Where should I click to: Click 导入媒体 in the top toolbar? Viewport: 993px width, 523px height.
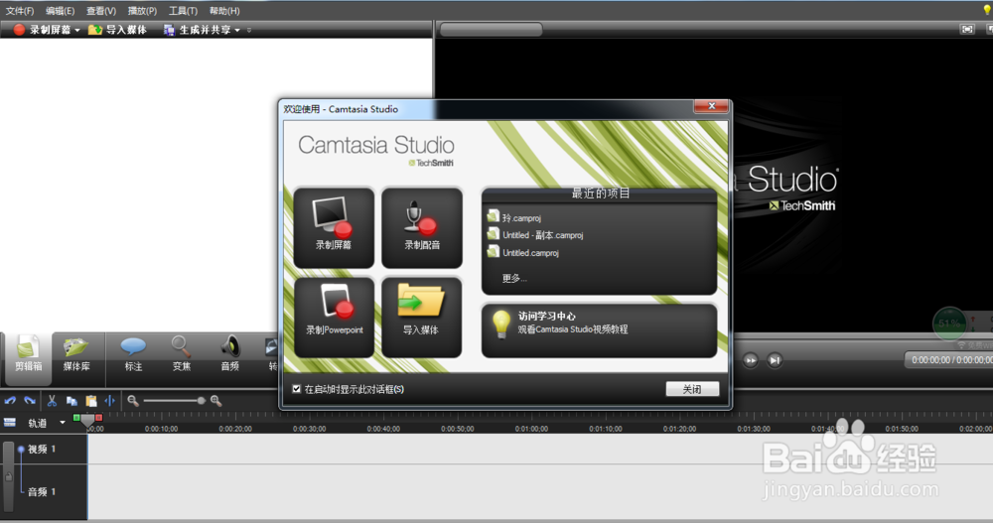pos(118,30)
